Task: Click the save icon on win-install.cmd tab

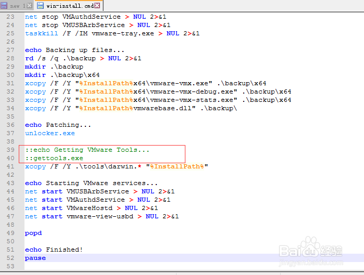Action: [41, 6]
